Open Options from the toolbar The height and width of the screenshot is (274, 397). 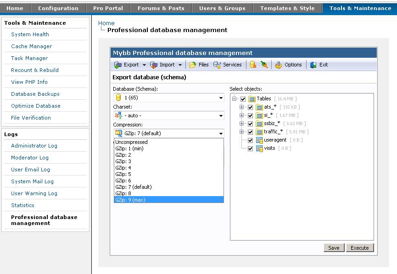(279, 65)
